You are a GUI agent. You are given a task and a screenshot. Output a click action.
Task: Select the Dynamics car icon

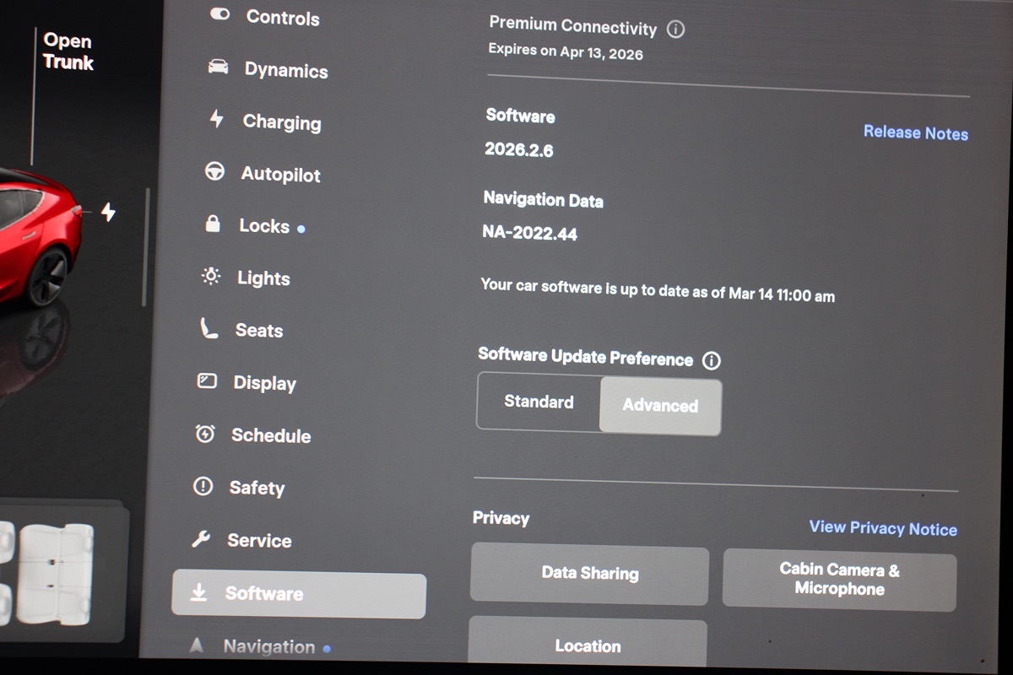(x=218, y=67)
